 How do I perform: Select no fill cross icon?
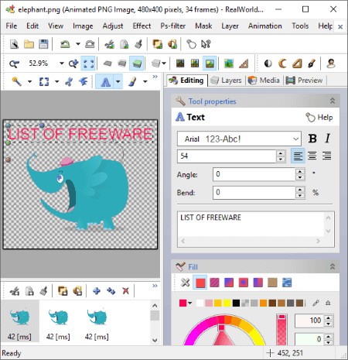click(185, 283)
